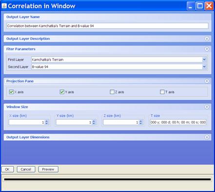The width and height of the screenshot is (215, 192).
Task: Increase Z size (km) with up arrow
Action: click(x=140, y=121)
